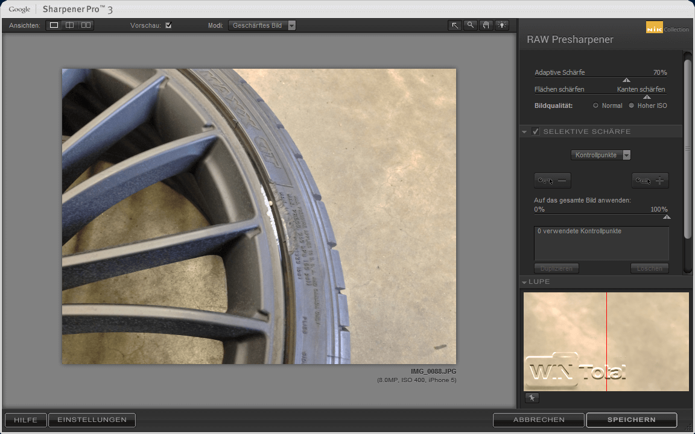Image resolution: width=695 pixels, height=434 pixels.
Task: Click the Abbrechen button
Action: pos(539,420)
